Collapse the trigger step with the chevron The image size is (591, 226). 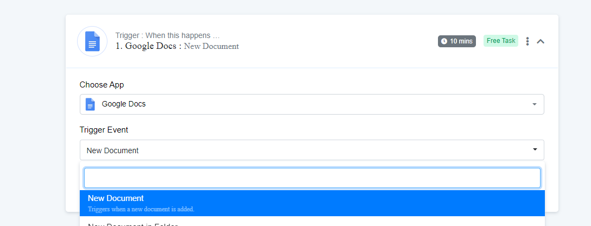tap(541, 41)
